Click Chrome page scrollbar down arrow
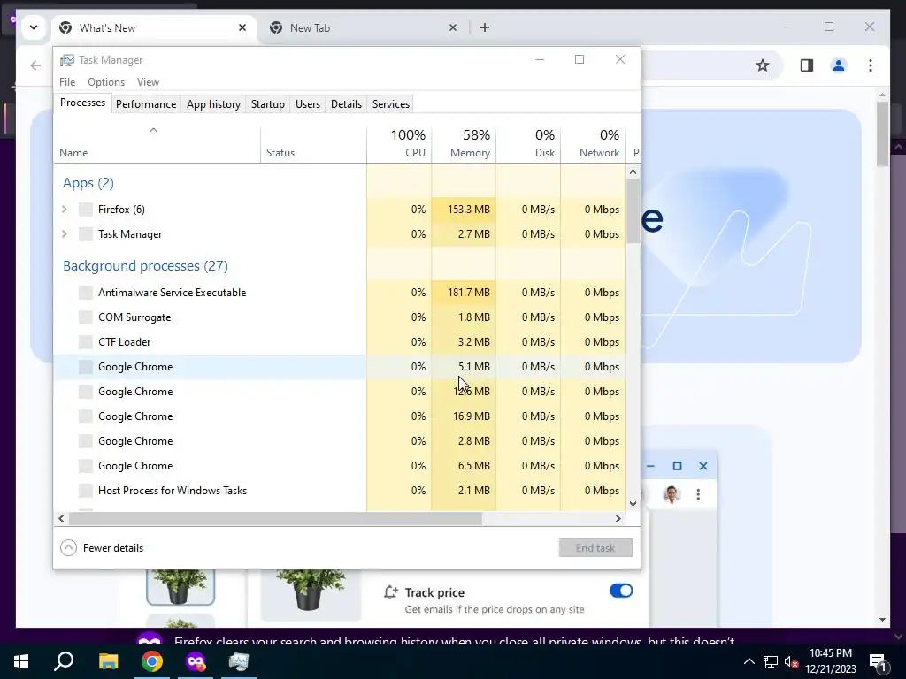The width and height of the screenshot is (906, 679). [882, 620]
